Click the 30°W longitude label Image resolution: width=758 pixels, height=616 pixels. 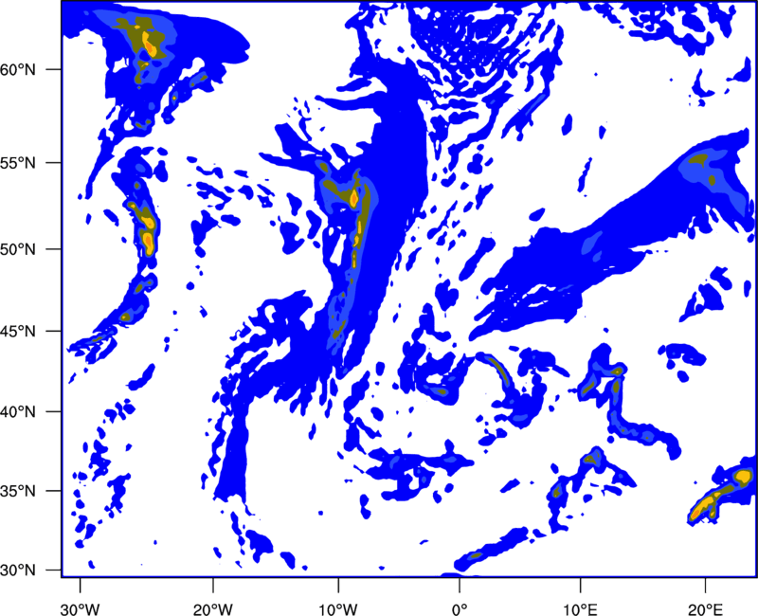pyautogui.click(x=81, y=609)
